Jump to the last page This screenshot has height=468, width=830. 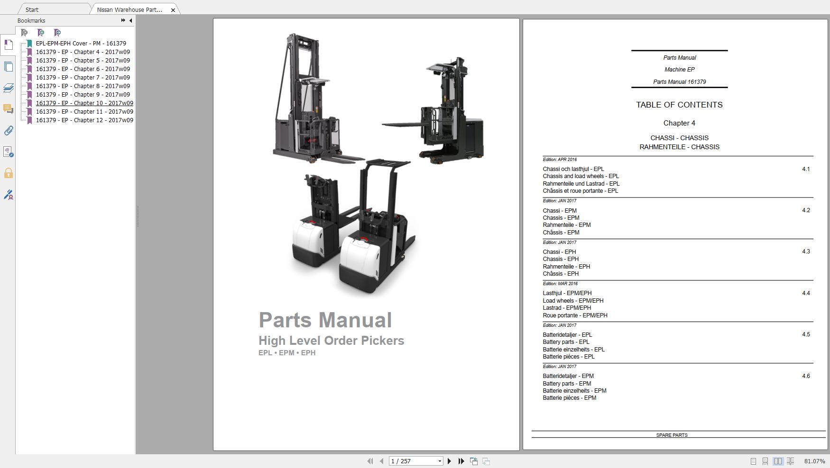tap(461, 461)
